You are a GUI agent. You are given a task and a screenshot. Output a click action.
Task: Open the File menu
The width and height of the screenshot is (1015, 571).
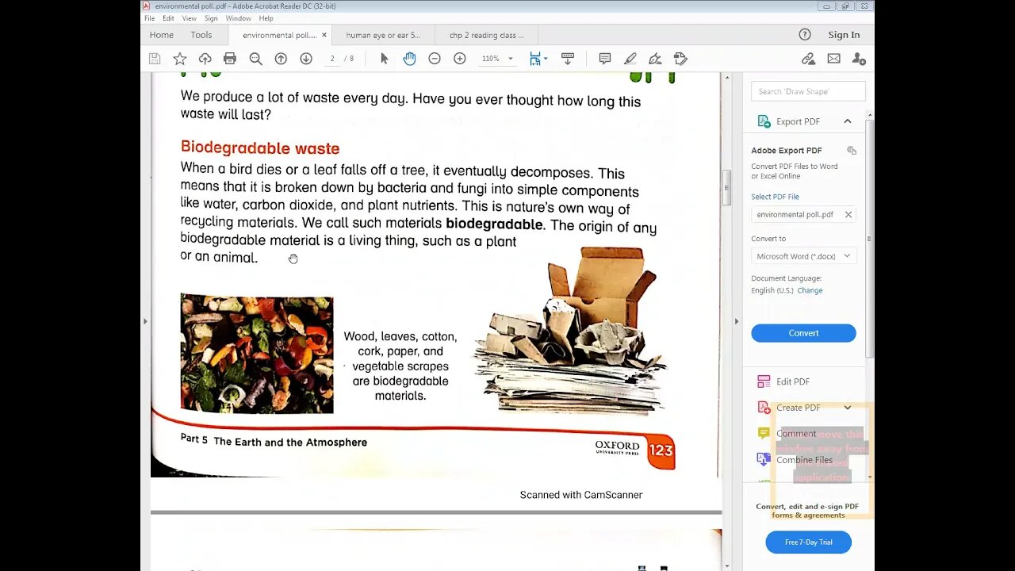149,18
